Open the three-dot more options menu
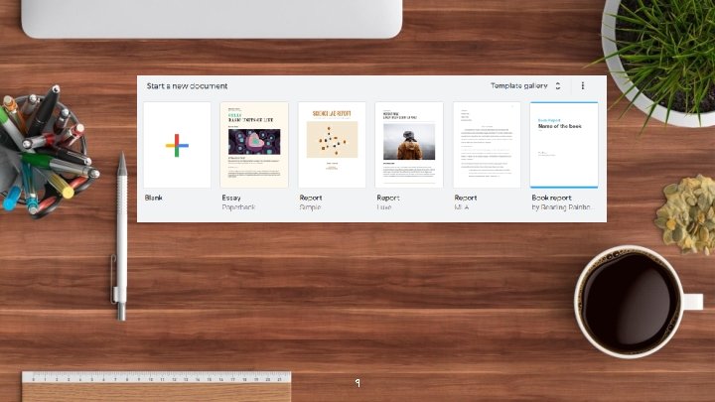 tap(582, 85)
